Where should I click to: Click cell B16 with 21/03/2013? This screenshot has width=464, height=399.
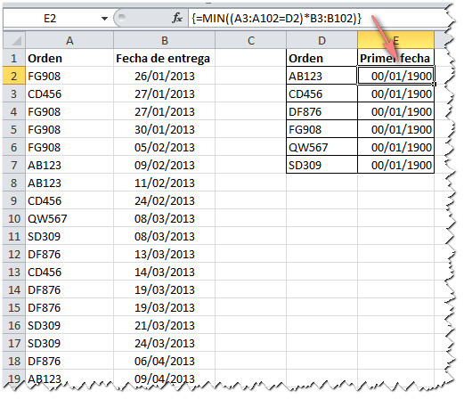click(164, 325)
